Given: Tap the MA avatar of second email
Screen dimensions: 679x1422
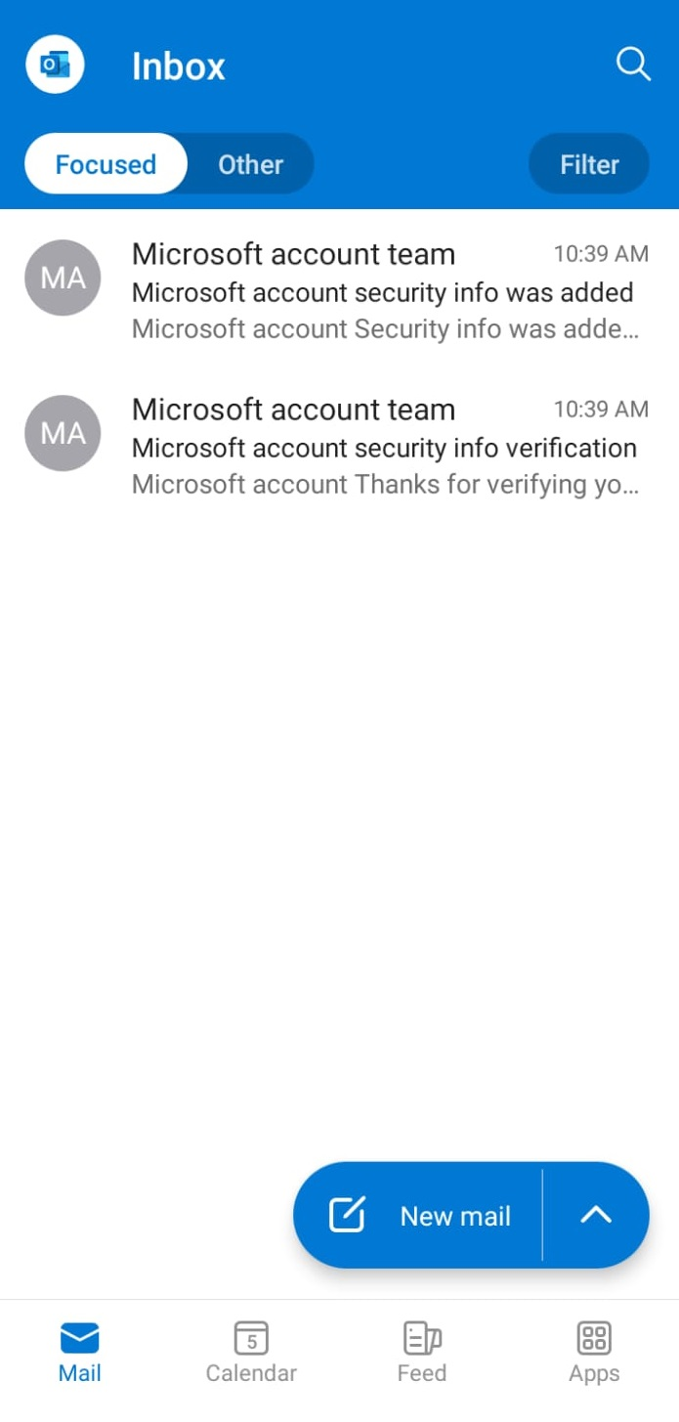Looking at the screenshot, I should pos(63,433).
